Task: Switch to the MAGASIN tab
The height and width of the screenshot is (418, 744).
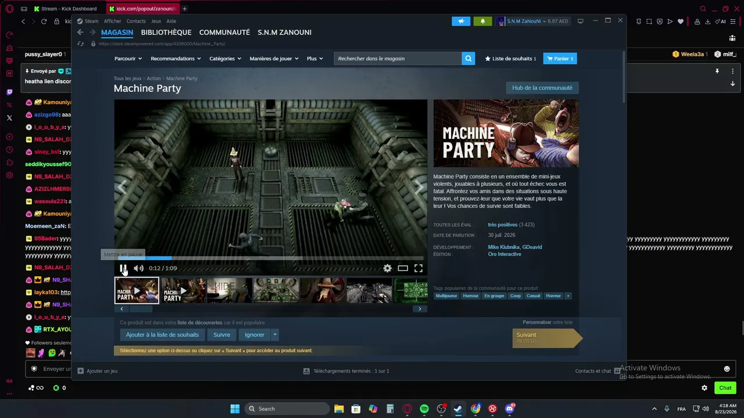Action: [117, 33]
